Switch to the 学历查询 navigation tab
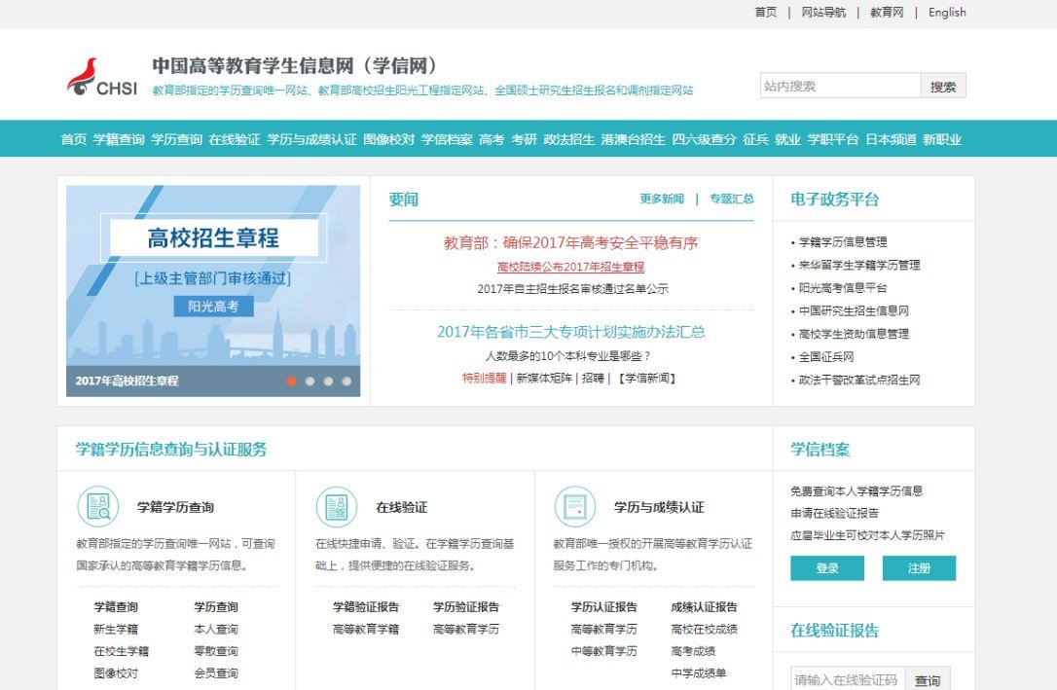The width and height of the screenshot is (1057, 690). coord(178,140)
